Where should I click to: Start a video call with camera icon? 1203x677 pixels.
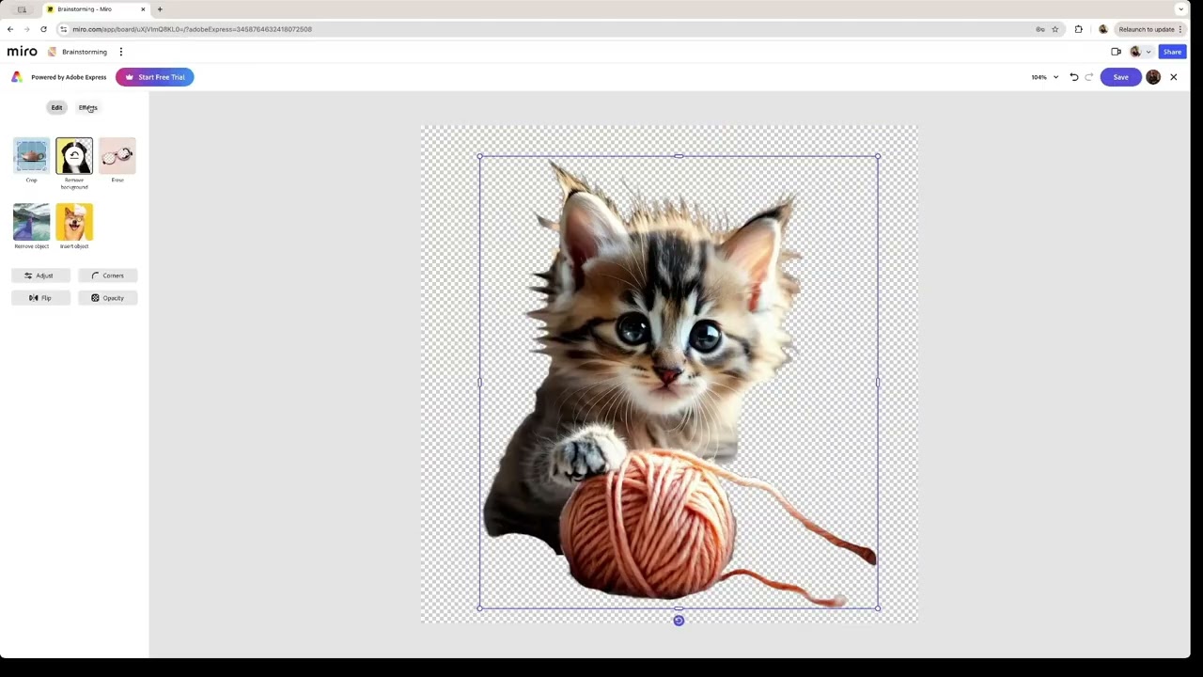1116,52
